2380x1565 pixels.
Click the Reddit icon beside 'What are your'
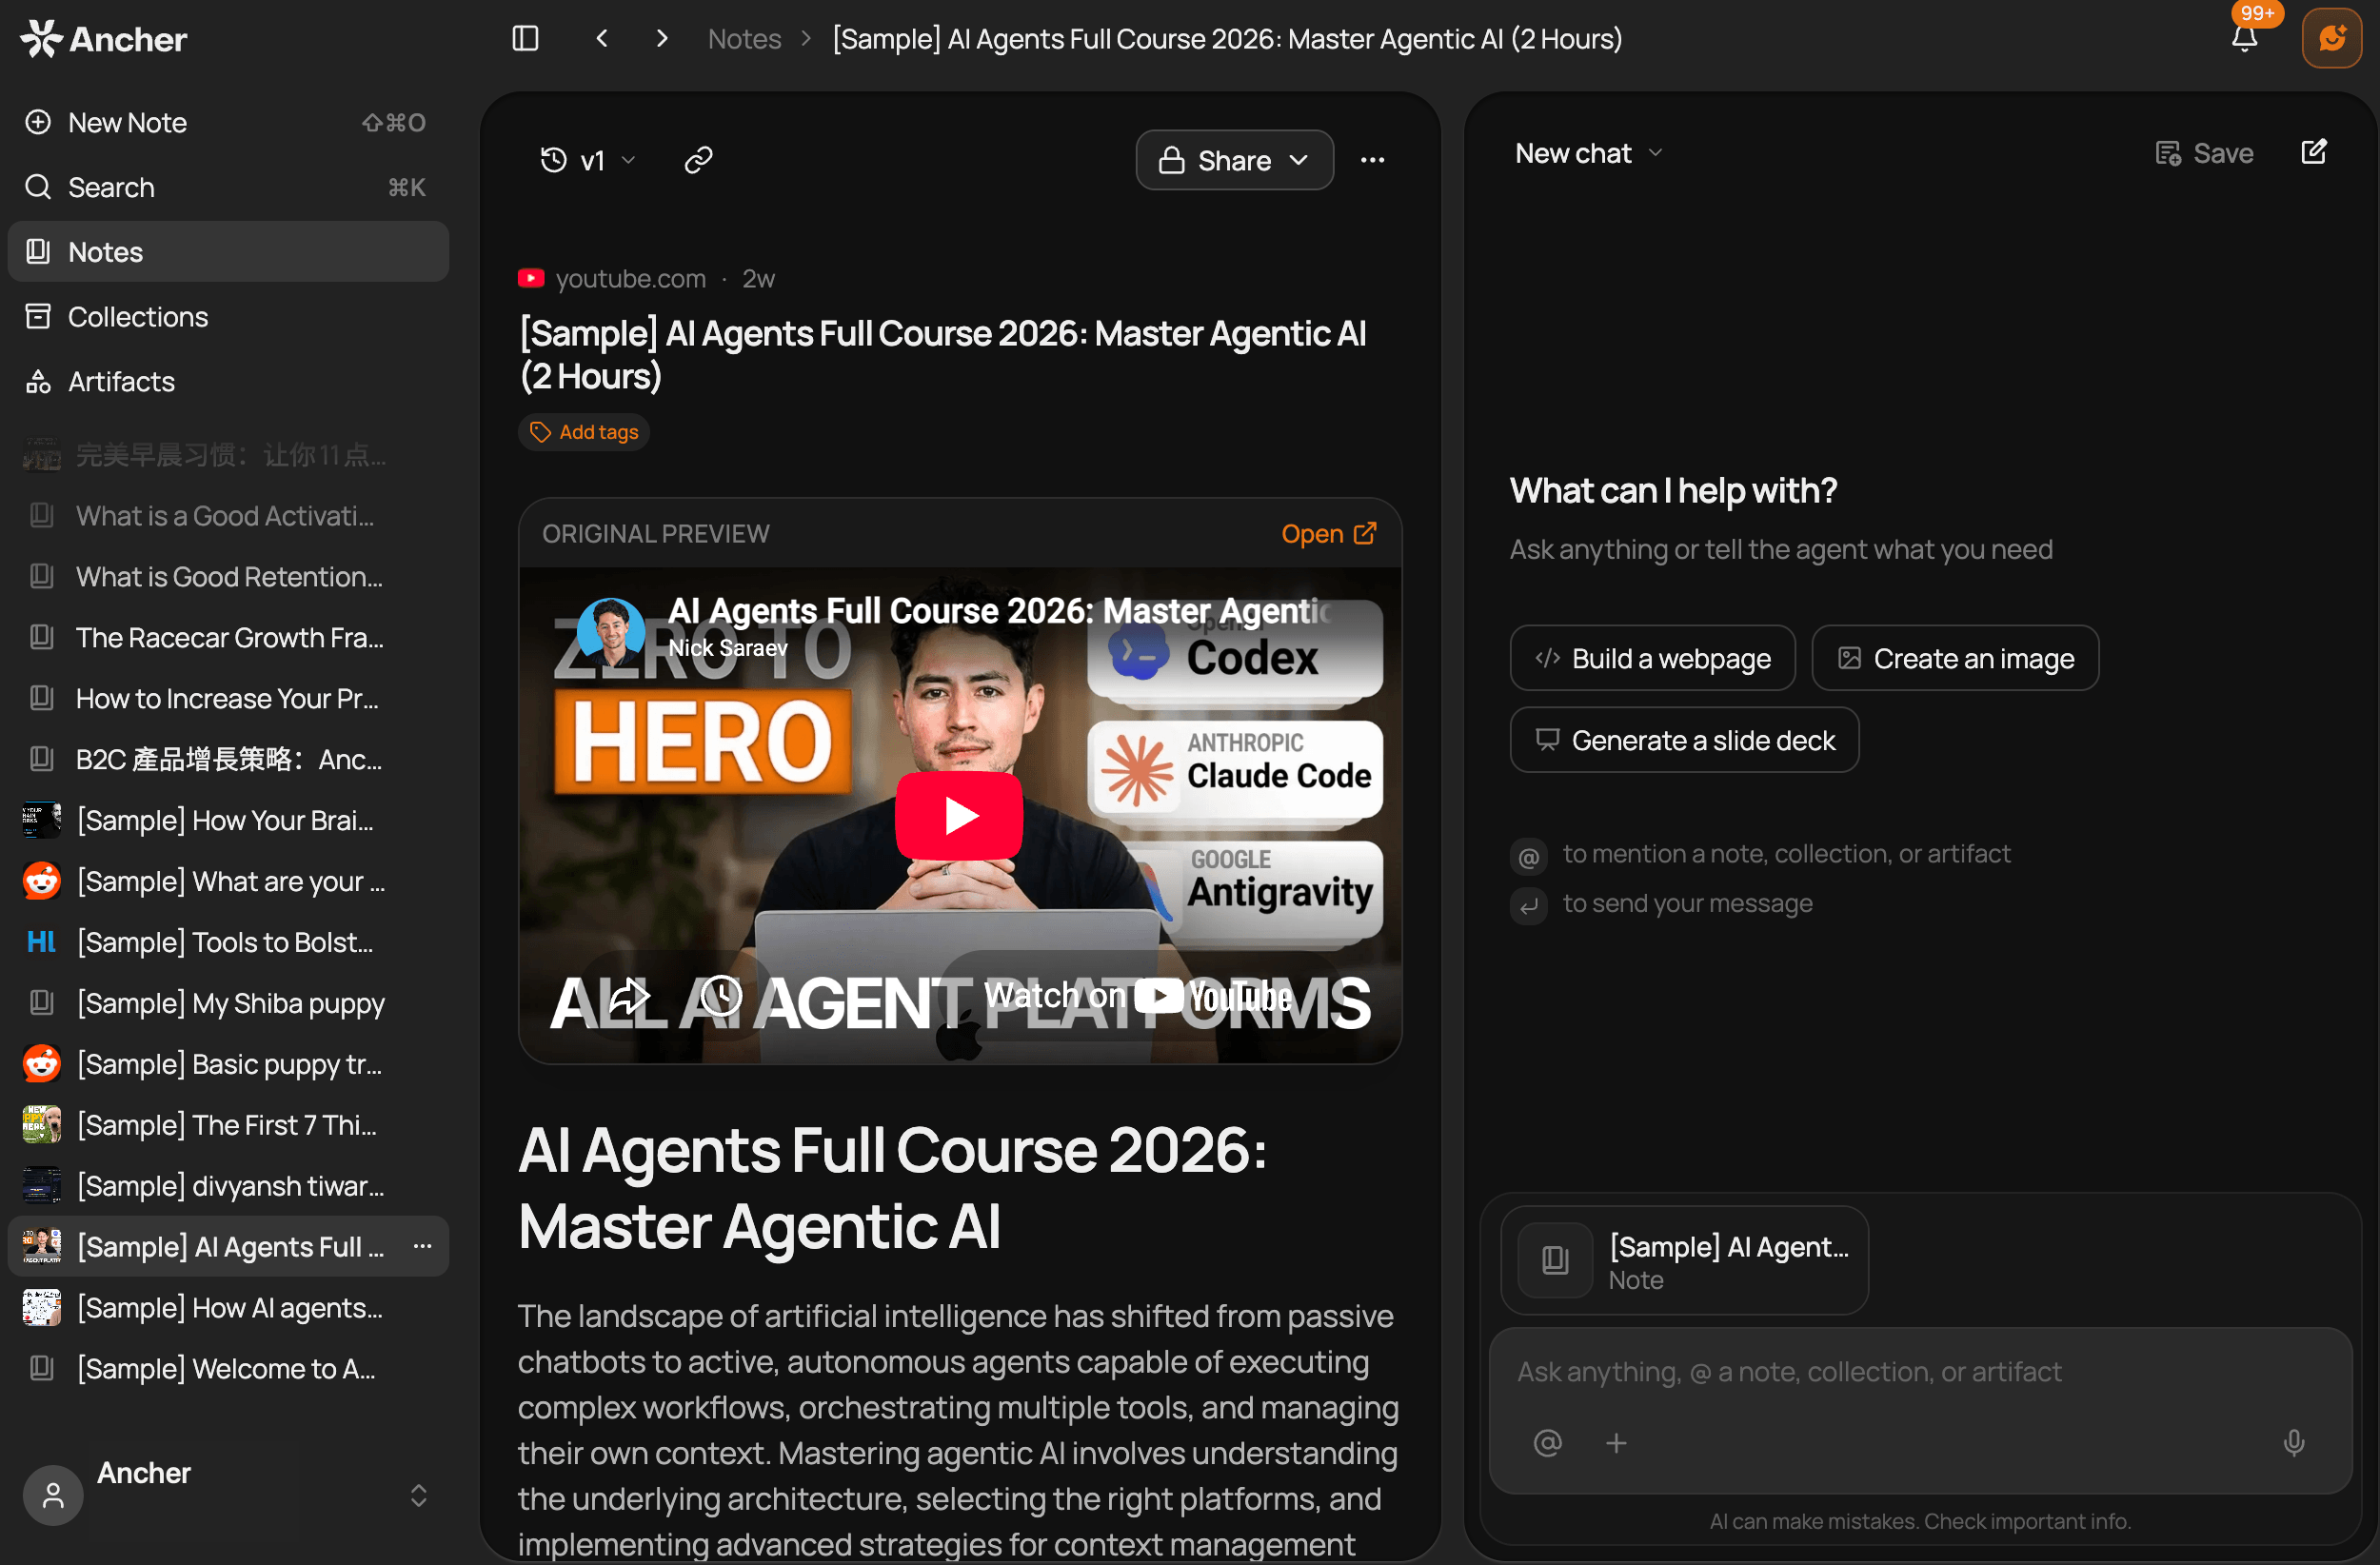[42, 881]
